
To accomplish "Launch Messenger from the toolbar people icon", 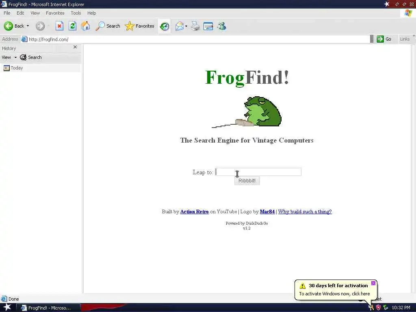I will (221, 26).
